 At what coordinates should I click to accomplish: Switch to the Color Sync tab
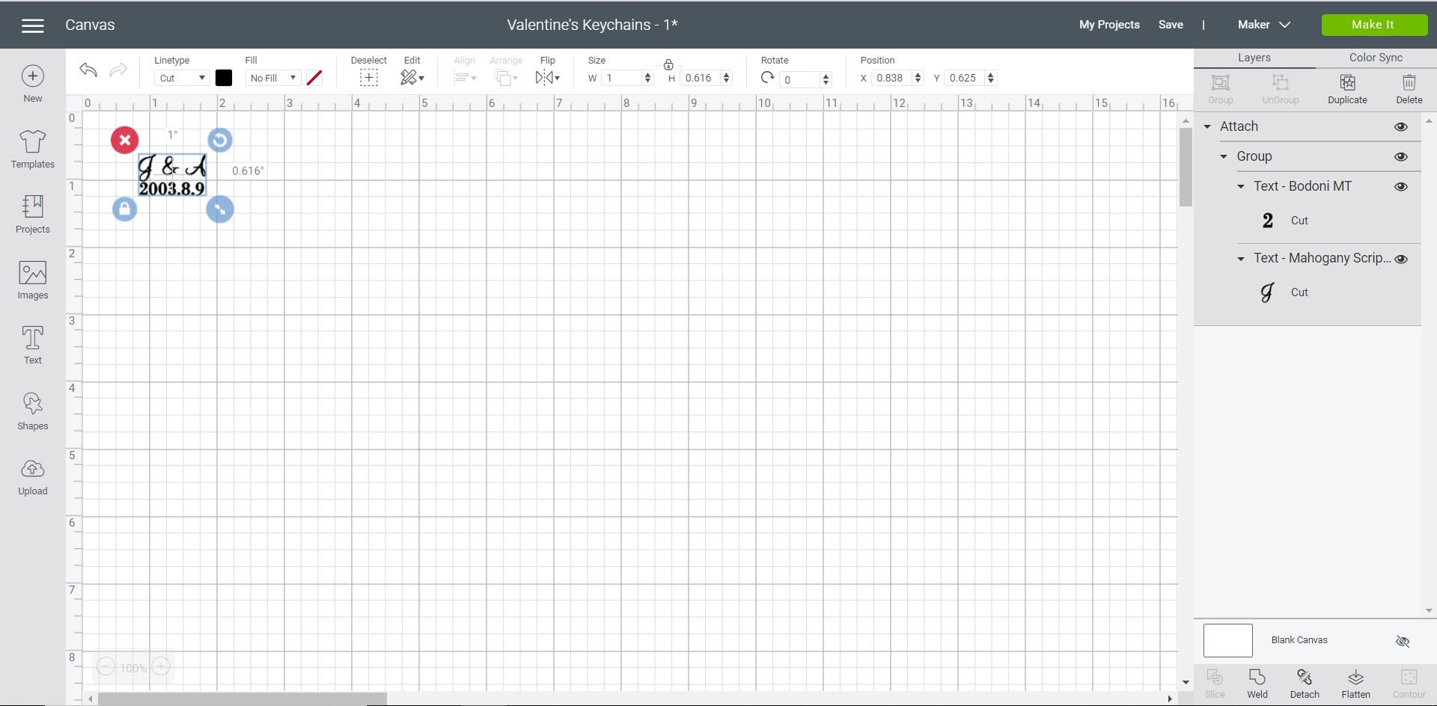tap(1375, 58)
